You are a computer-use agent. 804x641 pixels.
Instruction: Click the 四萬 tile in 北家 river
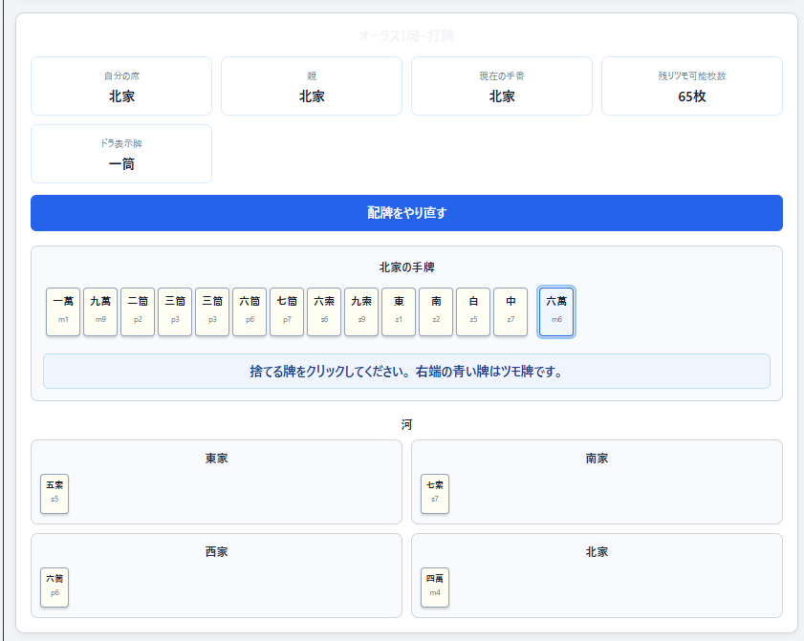click(435, 588)
